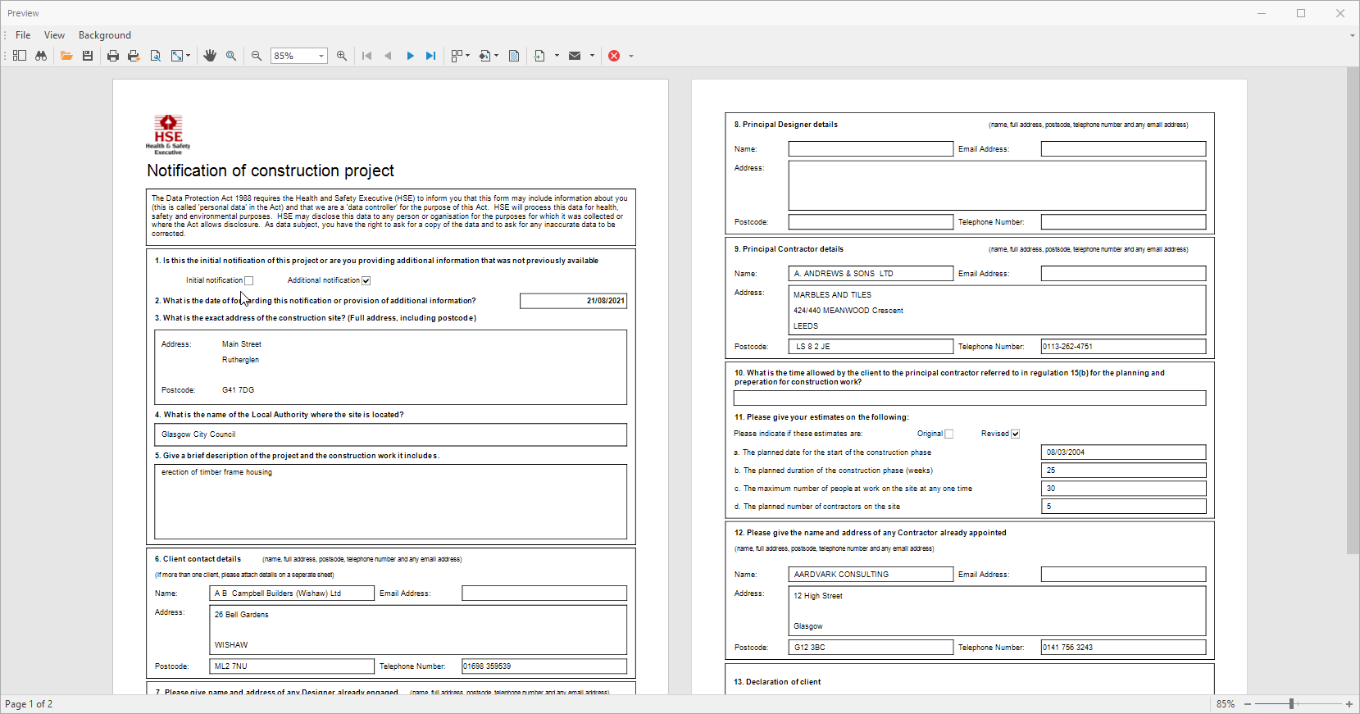Click the client telephone '01698 359539' field

click(544, 666)
